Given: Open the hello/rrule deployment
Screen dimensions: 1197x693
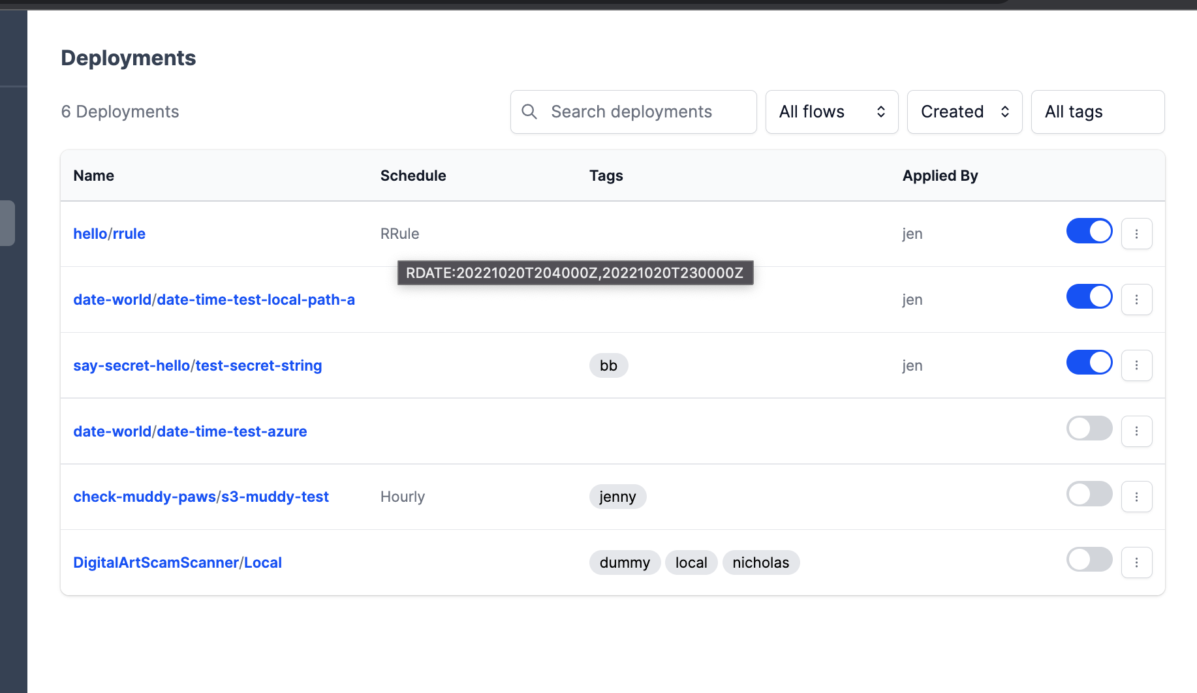Looking at the screenshot, I should point(109,233).
